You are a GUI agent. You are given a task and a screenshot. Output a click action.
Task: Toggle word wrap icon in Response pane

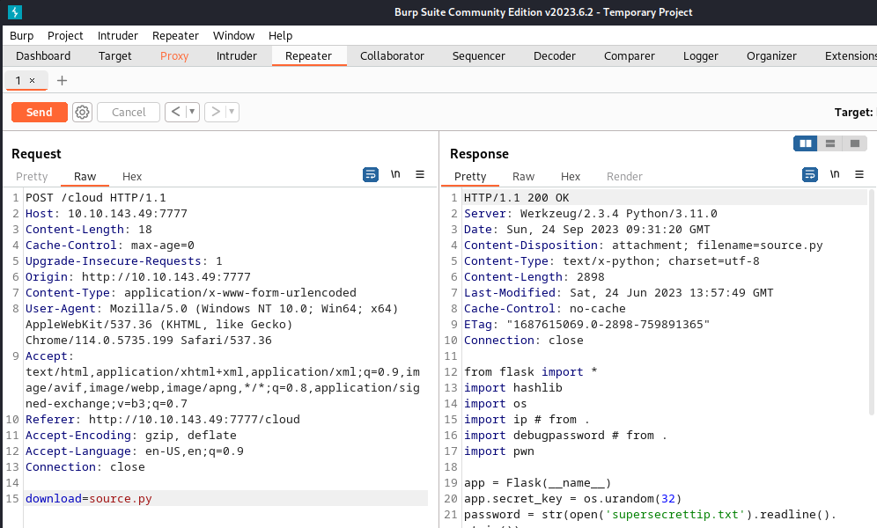(810, 174)
